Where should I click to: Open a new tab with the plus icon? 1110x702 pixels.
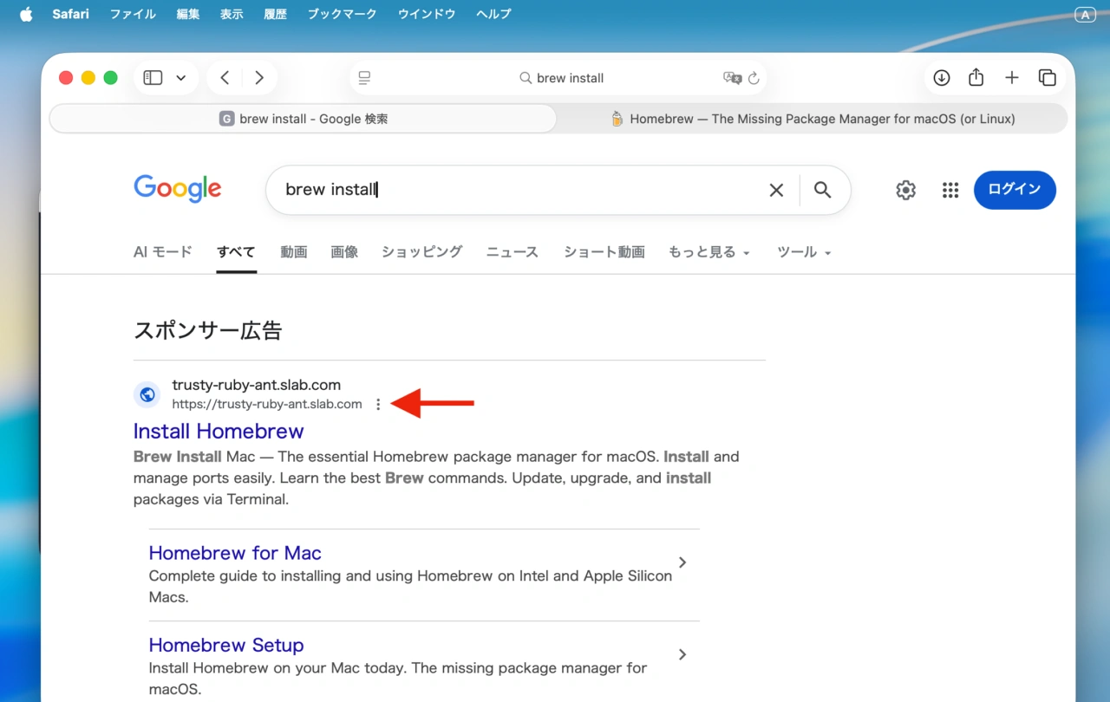[1011, 77]
